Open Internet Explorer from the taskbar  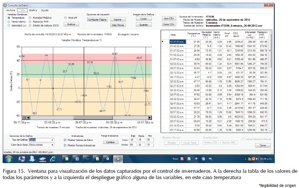(53, 159)
